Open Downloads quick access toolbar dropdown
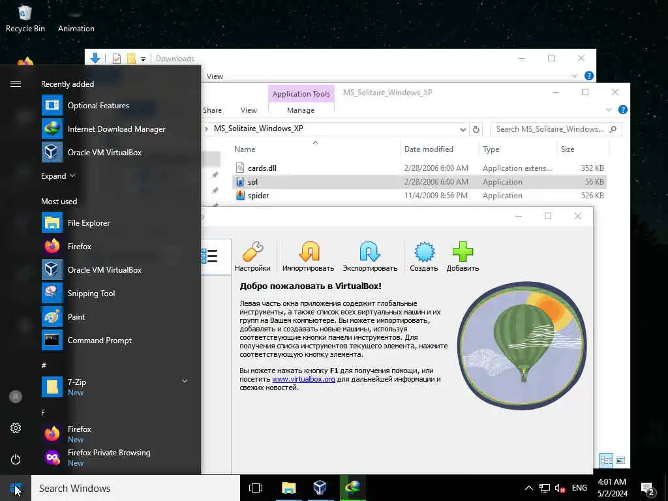This screenshot has height=501, width=668. coord(143,59)
